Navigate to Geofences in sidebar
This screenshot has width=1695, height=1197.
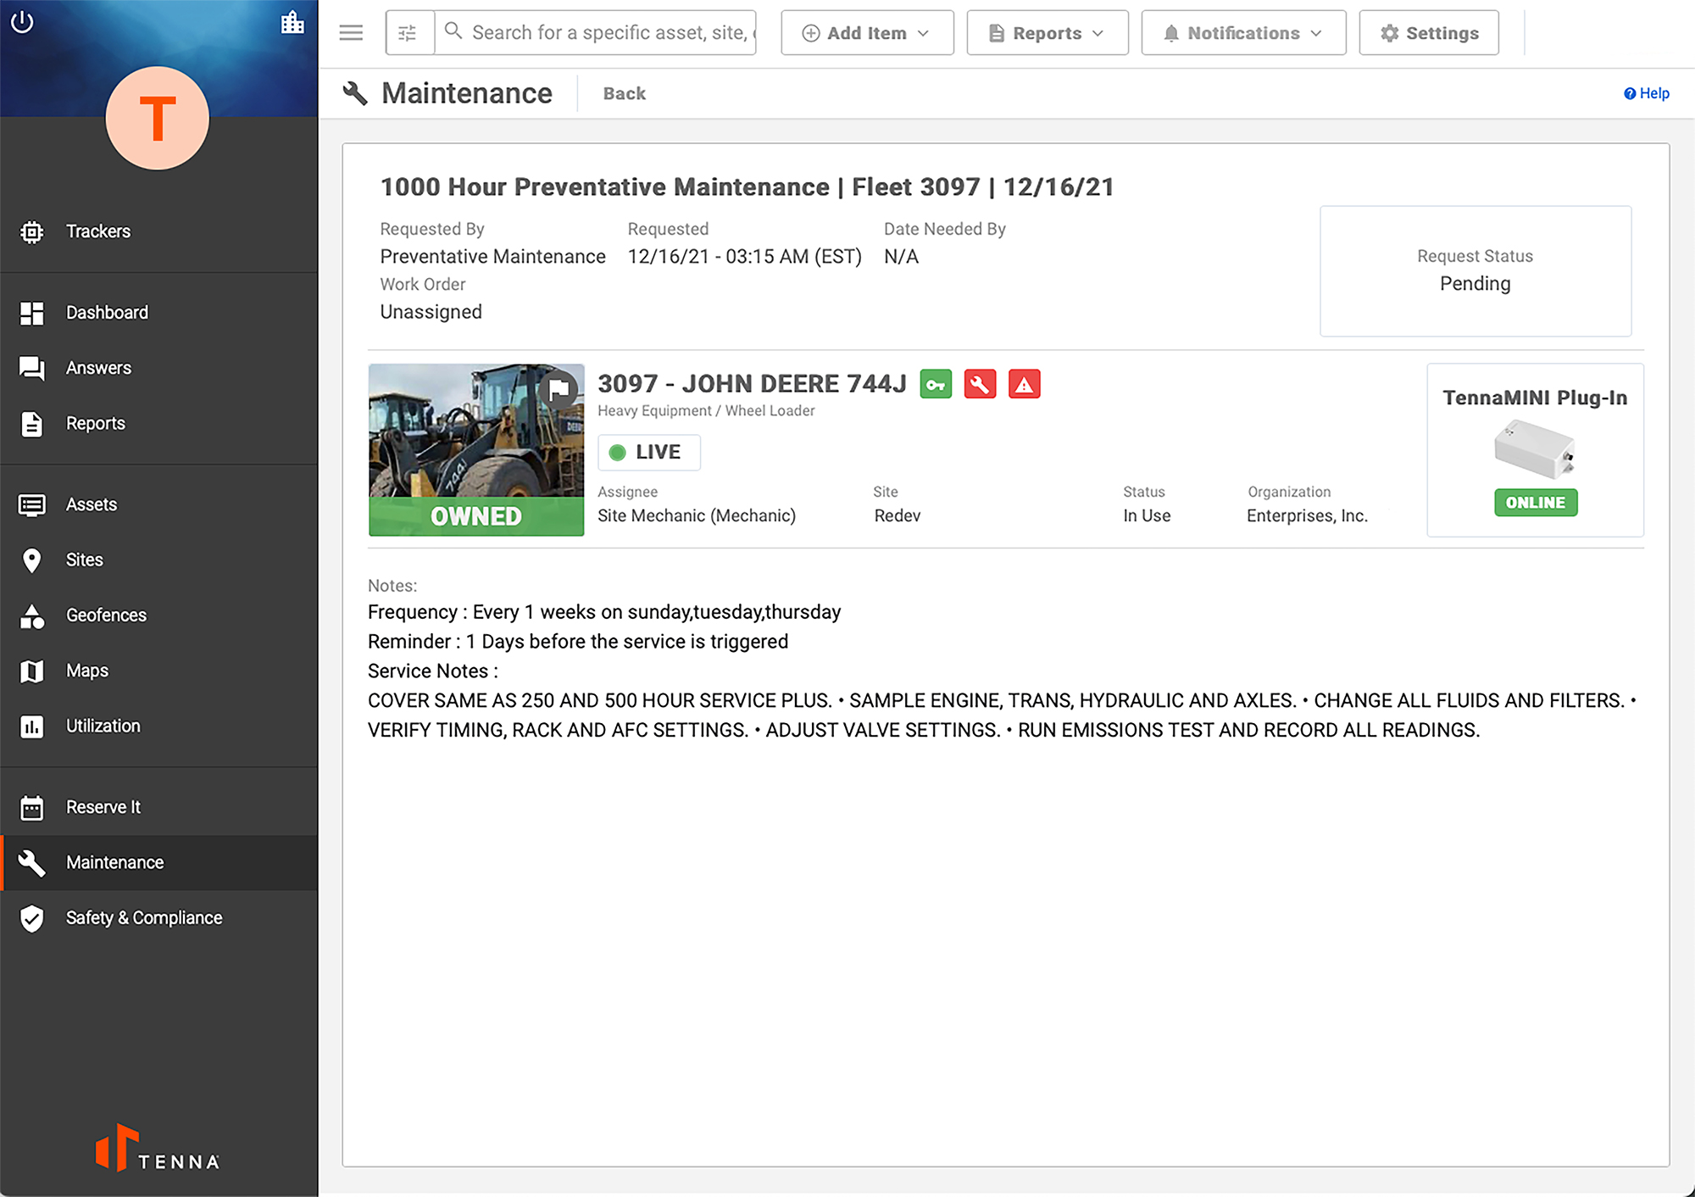point(106,615)
